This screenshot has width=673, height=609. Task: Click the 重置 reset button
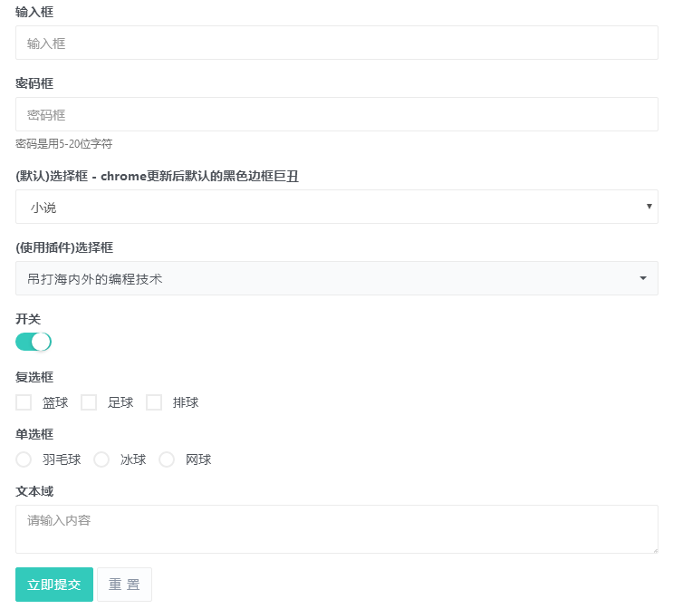point(124,585)
